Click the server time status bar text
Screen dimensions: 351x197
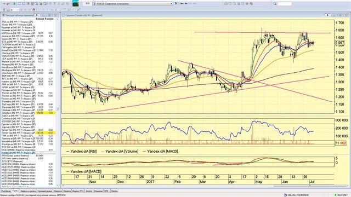click(33, 195)
